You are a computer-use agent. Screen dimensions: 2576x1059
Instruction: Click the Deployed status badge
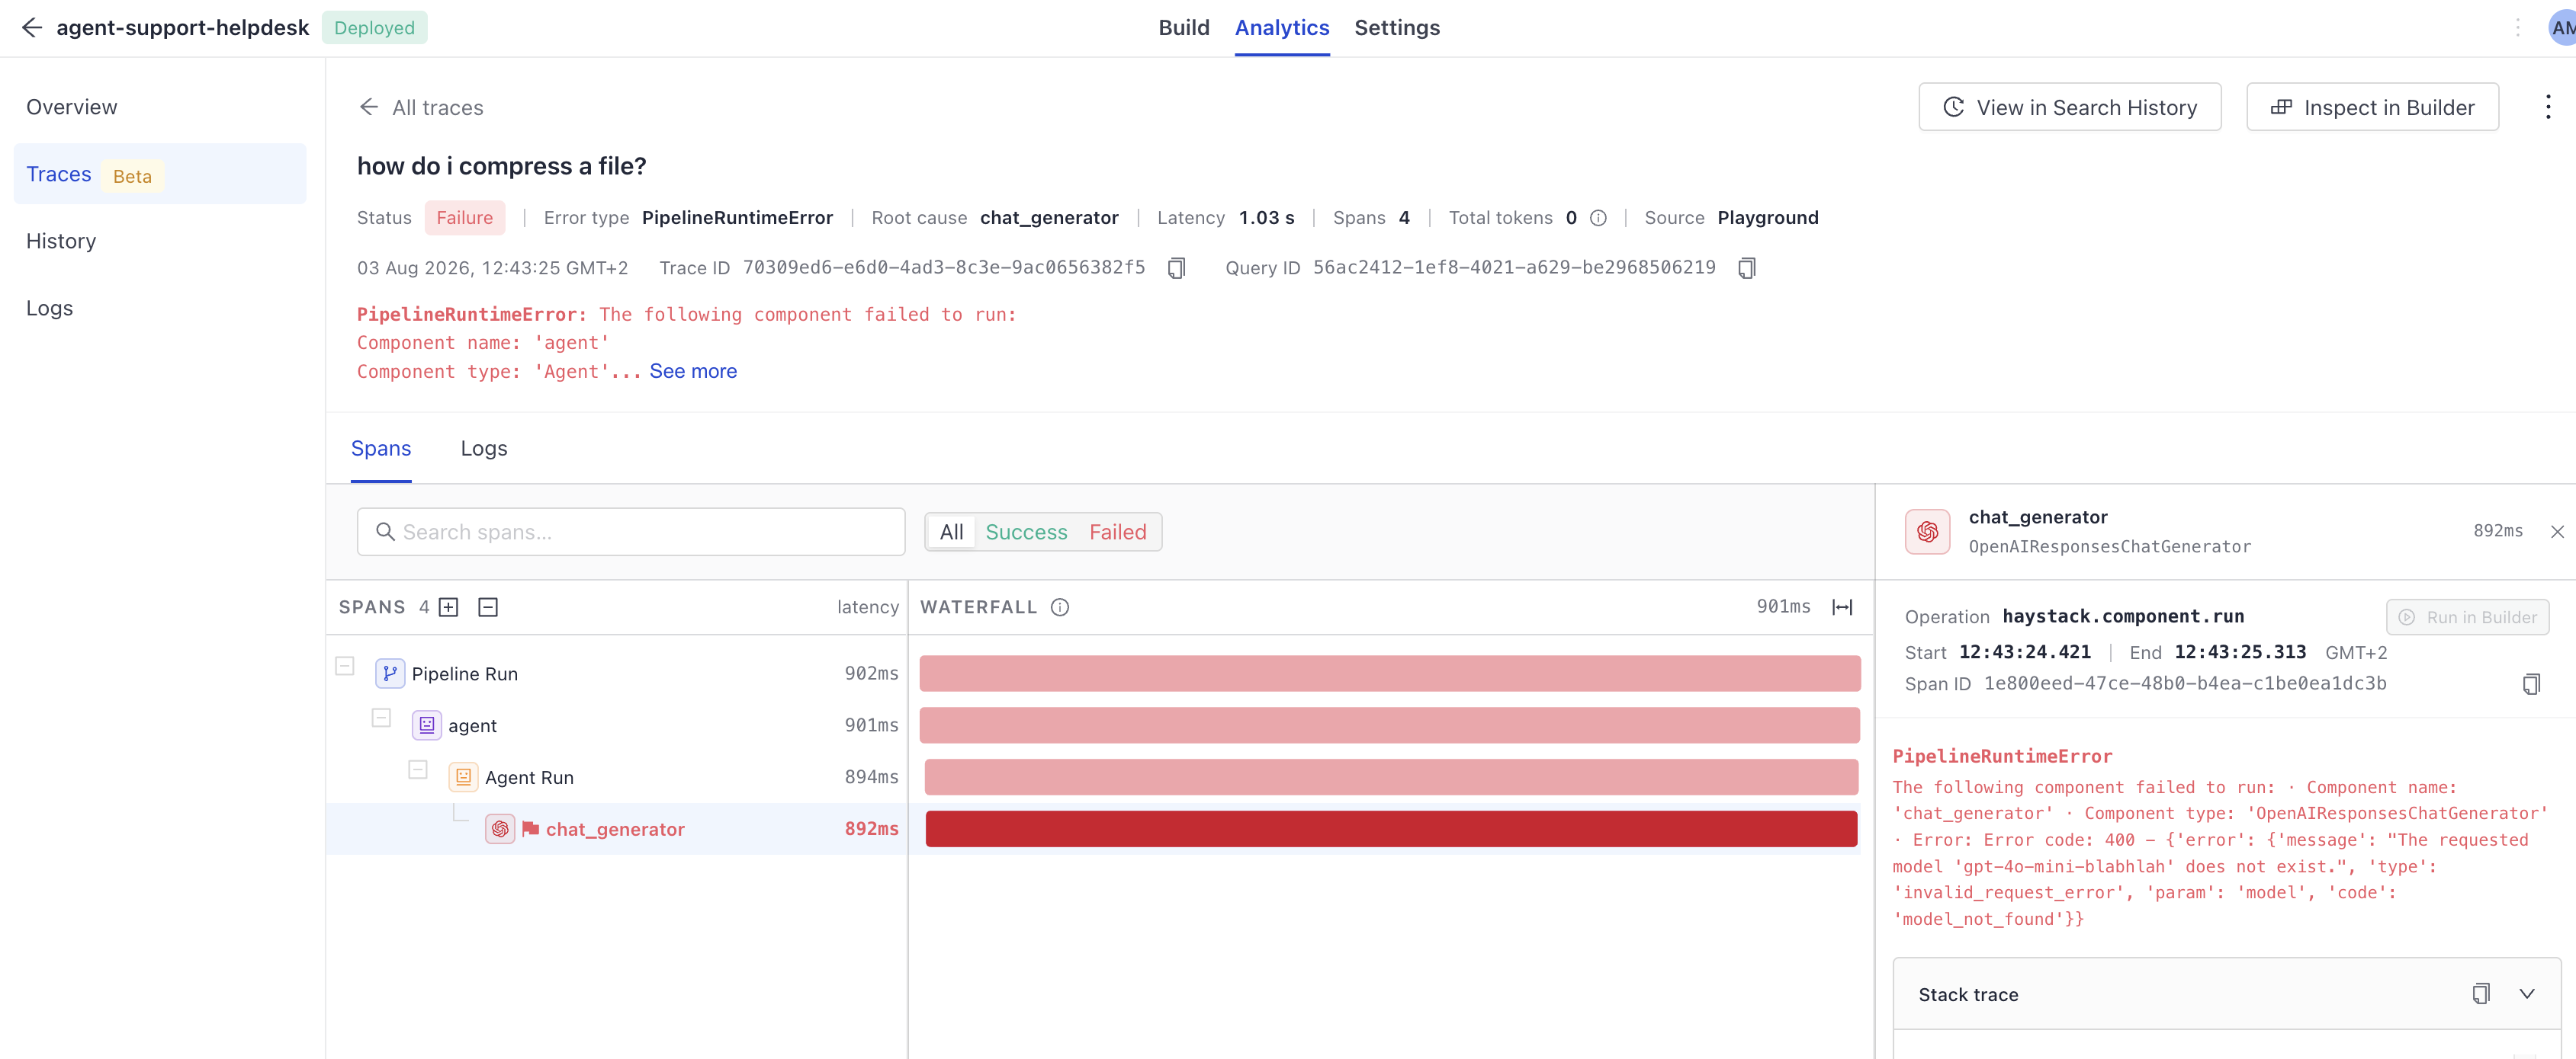tap(374, 28)
